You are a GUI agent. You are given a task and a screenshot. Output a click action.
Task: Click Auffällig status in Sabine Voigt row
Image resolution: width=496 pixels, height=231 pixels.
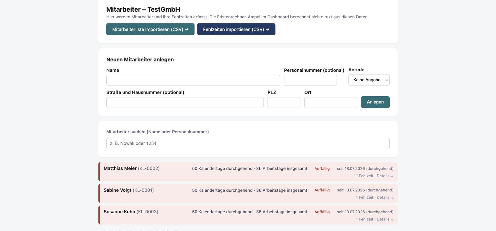[322, 190]
